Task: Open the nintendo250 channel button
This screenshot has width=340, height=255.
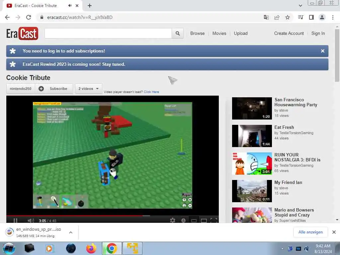Action: click(x=21, y=89)
